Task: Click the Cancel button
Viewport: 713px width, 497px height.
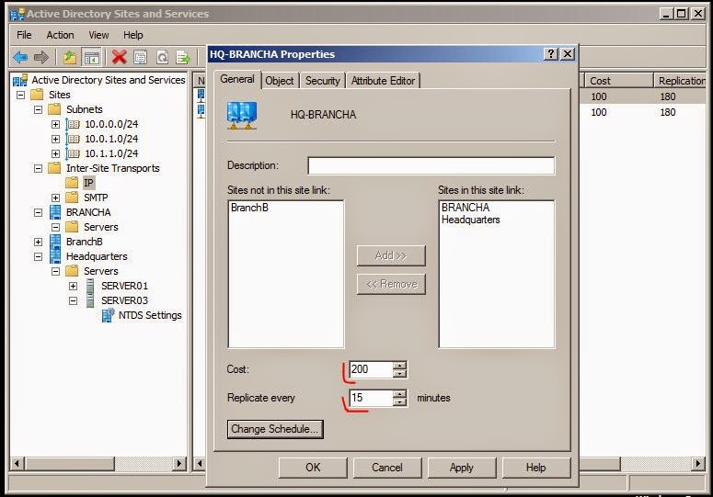Action: coord(387,468)
